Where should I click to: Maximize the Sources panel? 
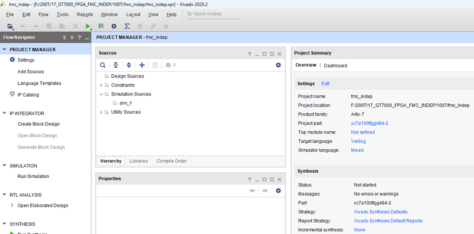click(x=265, y=54)
